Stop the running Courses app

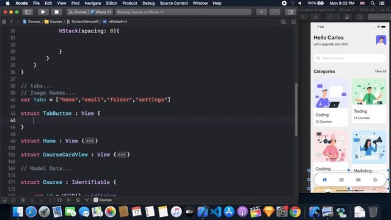tap(57, 12)
